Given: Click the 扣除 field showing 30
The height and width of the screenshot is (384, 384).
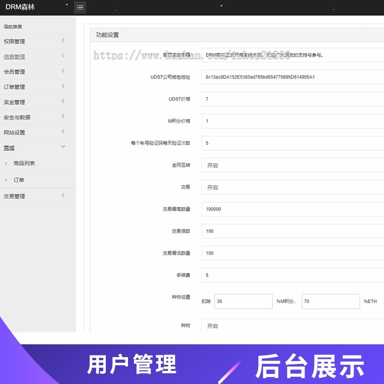Looking at the screenshot, I should point(243,301).
